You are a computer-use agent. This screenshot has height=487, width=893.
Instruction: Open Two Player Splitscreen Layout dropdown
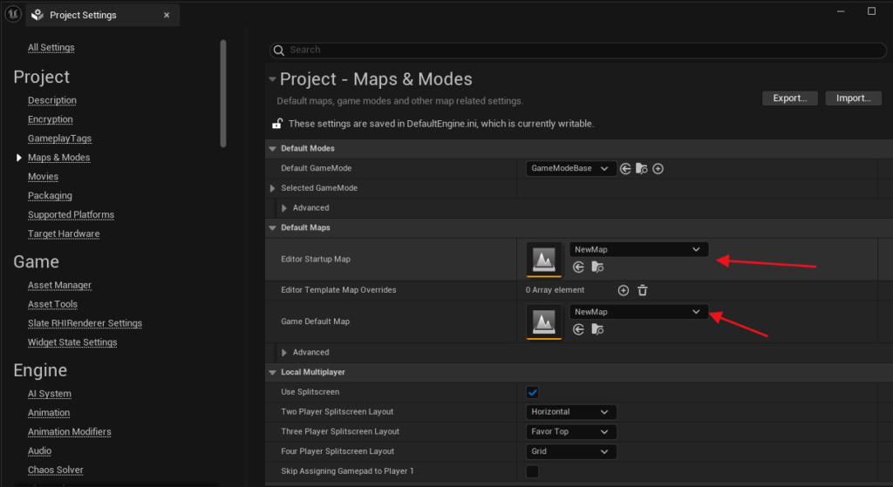click(571, 412)
